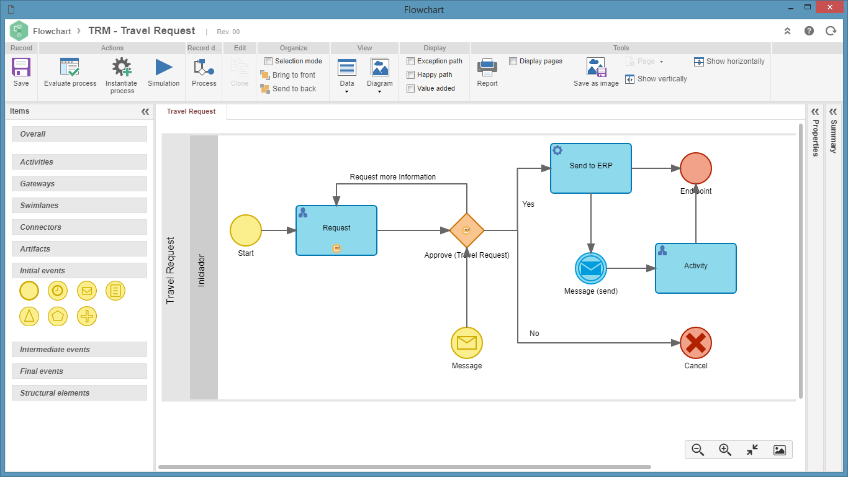Pick the message start event icon

coord(87,290)
